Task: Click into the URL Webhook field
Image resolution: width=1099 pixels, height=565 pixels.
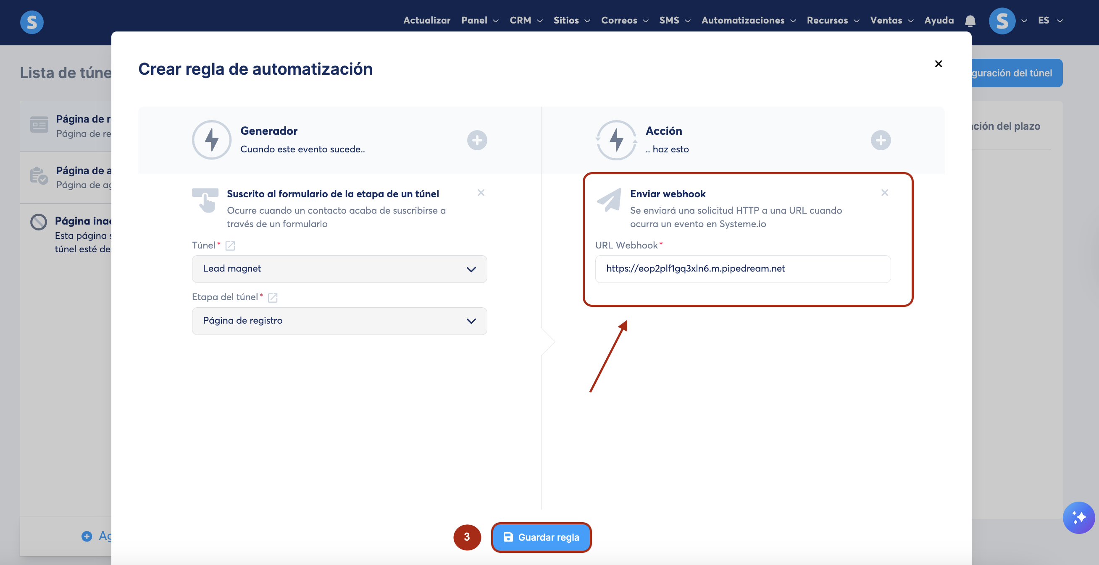Action: click(x=742, y=269)
